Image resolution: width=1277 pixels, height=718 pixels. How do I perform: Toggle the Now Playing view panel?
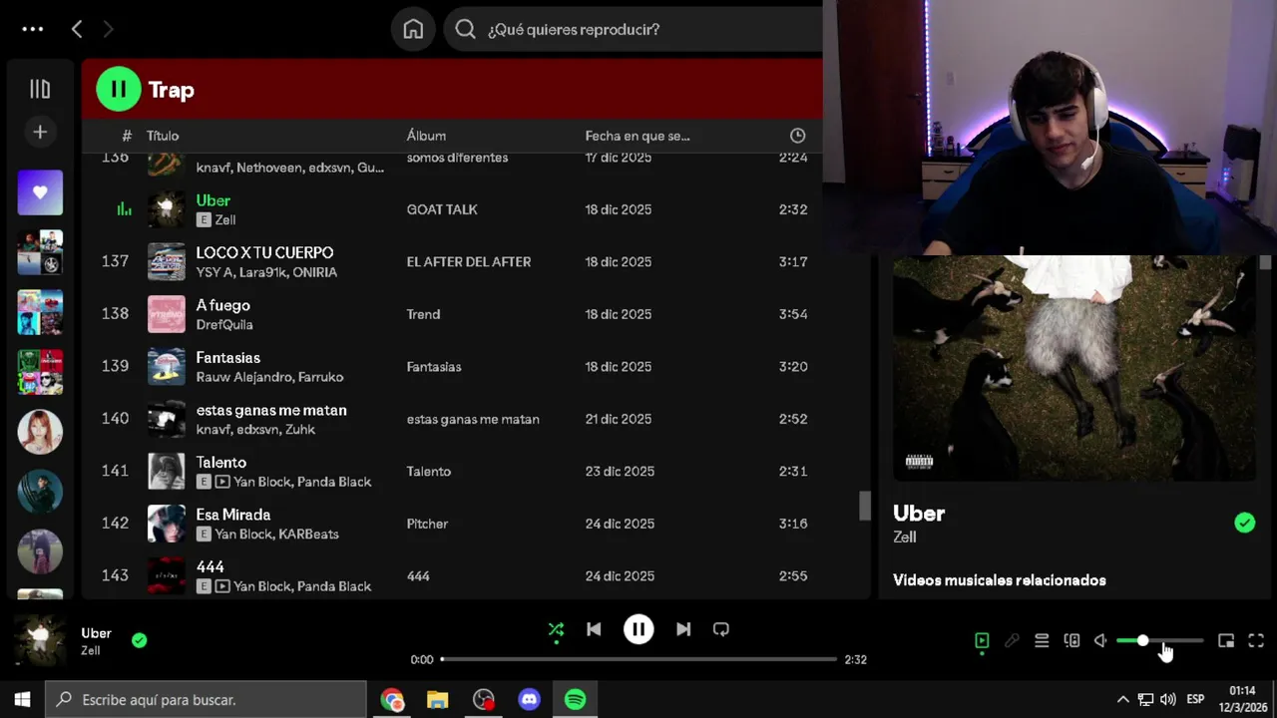[982, 641]
